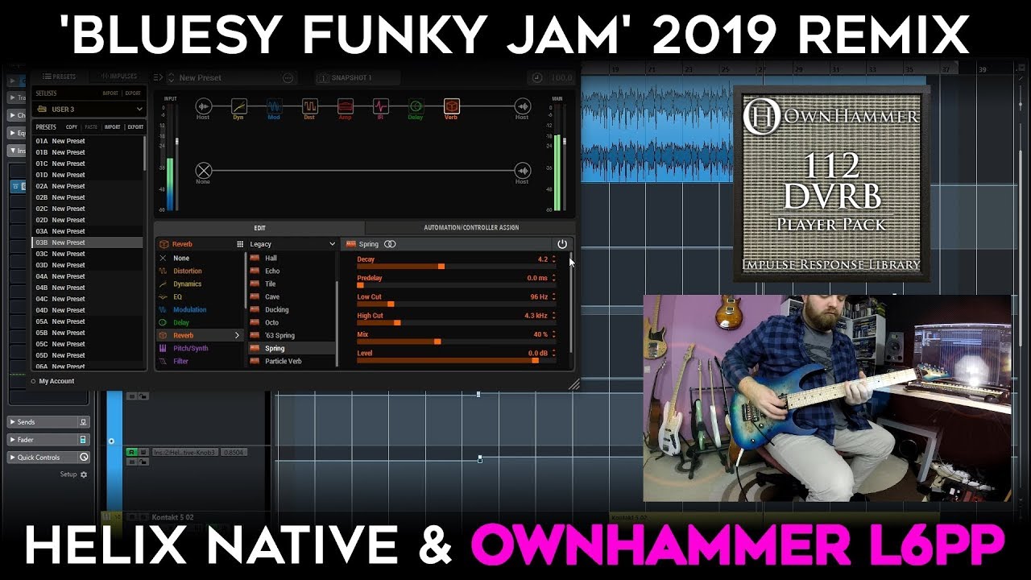
Task: Adjust the Decay value stepper
Action: [x=553, y=259]
